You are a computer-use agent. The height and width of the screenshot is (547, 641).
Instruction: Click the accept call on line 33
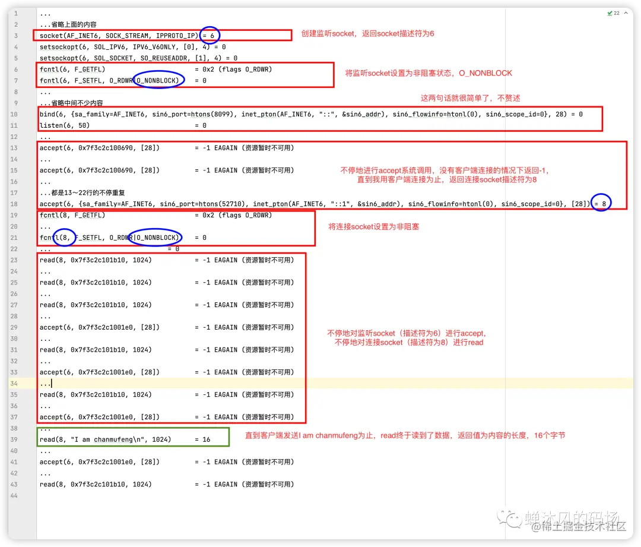coord(166,372)
